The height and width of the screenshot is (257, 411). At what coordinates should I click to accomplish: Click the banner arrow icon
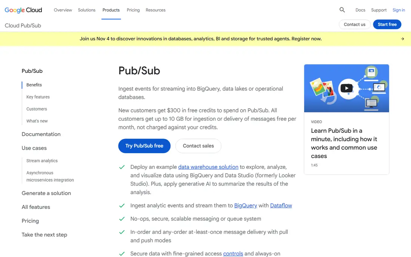pyautogui.click(x=402, y=39)
